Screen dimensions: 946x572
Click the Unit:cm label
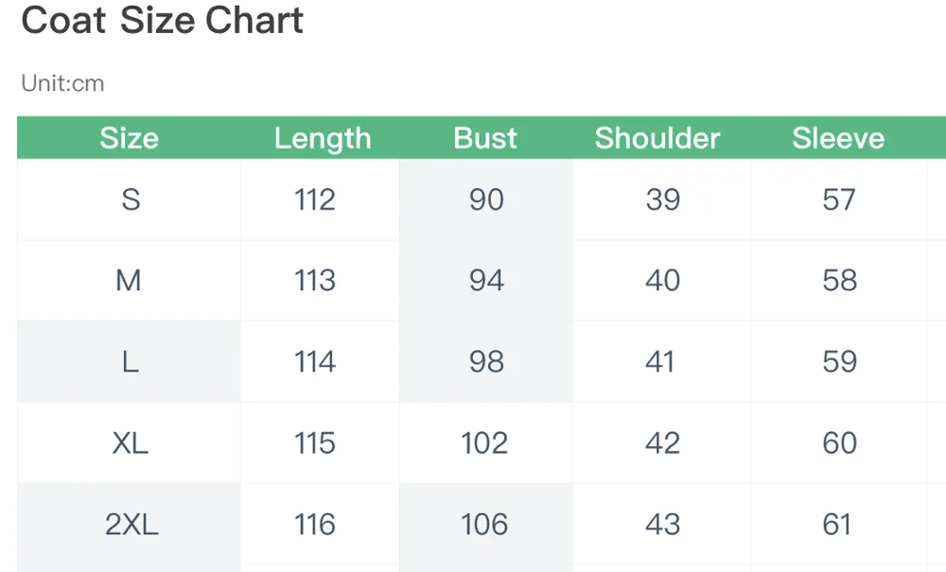coord(62,83)
